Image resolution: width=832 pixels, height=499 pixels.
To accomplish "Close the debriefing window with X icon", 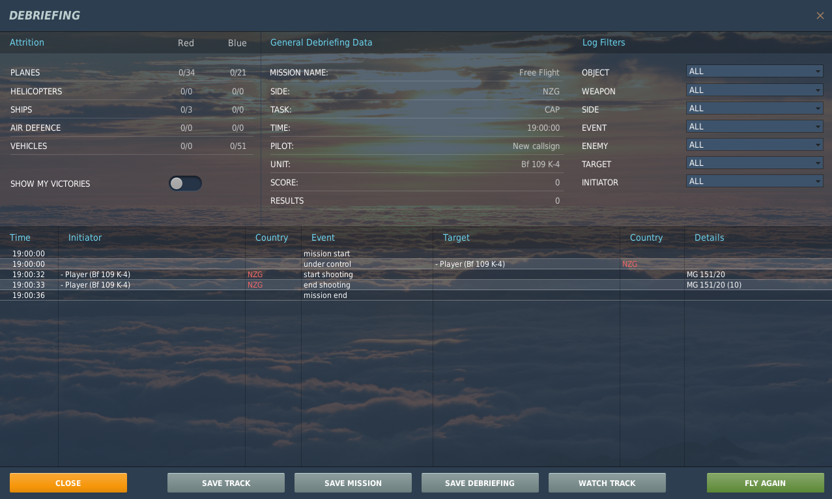I will [820, 16].
